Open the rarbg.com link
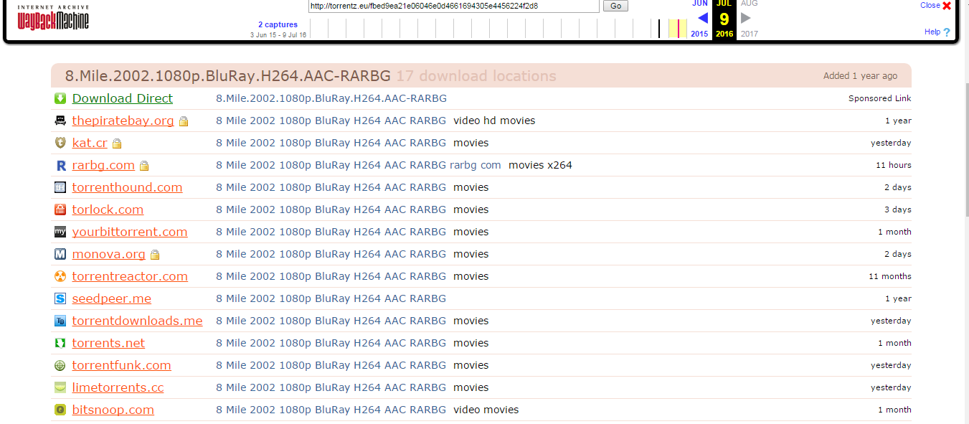This screenshot has height=424, width=969. 103,165
